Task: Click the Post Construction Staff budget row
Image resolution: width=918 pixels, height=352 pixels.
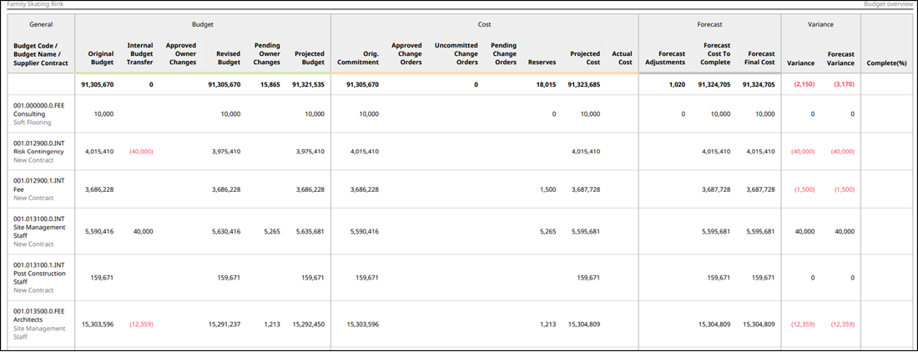Action: click(38, 277)
